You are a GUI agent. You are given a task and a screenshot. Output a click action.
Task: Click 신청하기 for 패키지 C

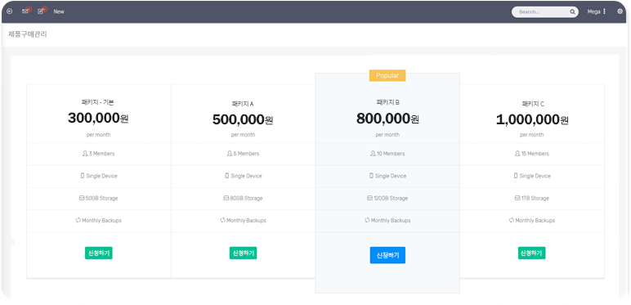pos(531,253)
